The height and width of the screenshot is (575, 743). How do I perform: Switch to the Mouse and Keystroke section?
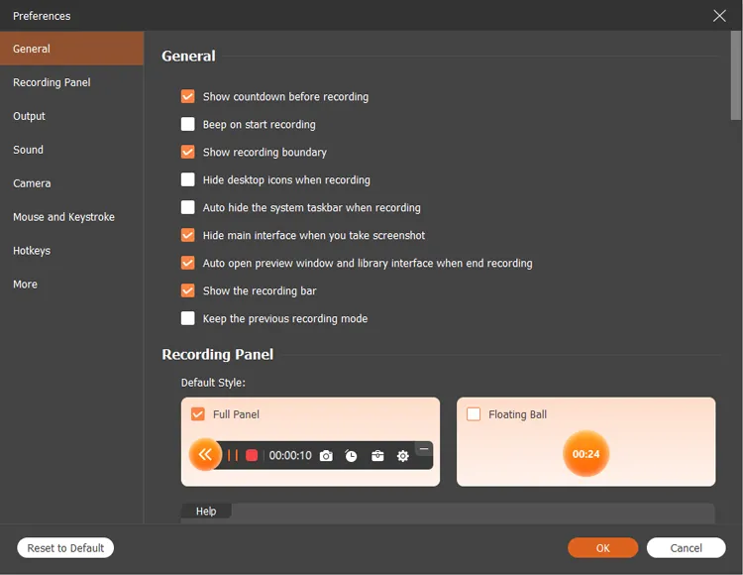coord(63,217)
